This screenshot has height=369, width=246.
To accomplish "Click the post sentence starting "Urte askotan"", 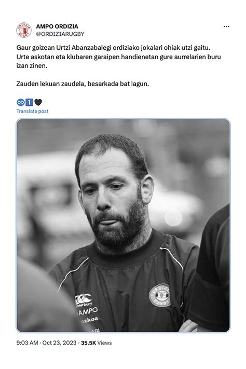I will [119, 61].
